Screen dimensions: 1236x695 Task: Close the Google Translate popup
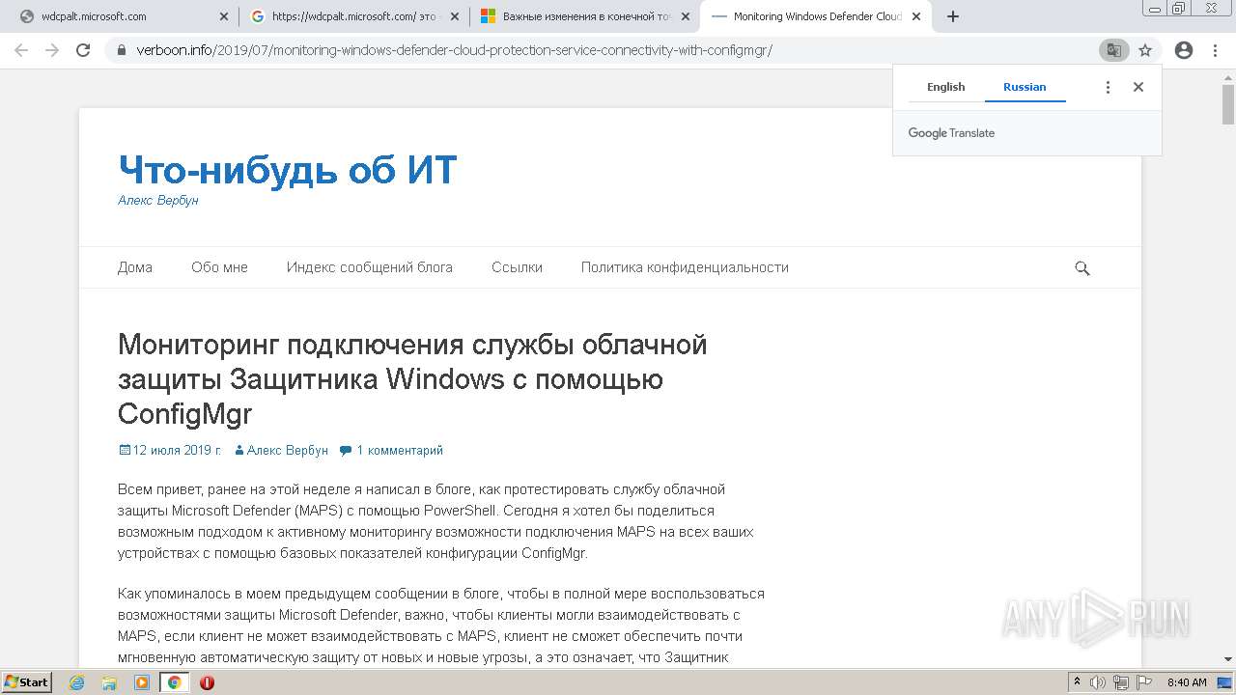tap(1138, 87)
